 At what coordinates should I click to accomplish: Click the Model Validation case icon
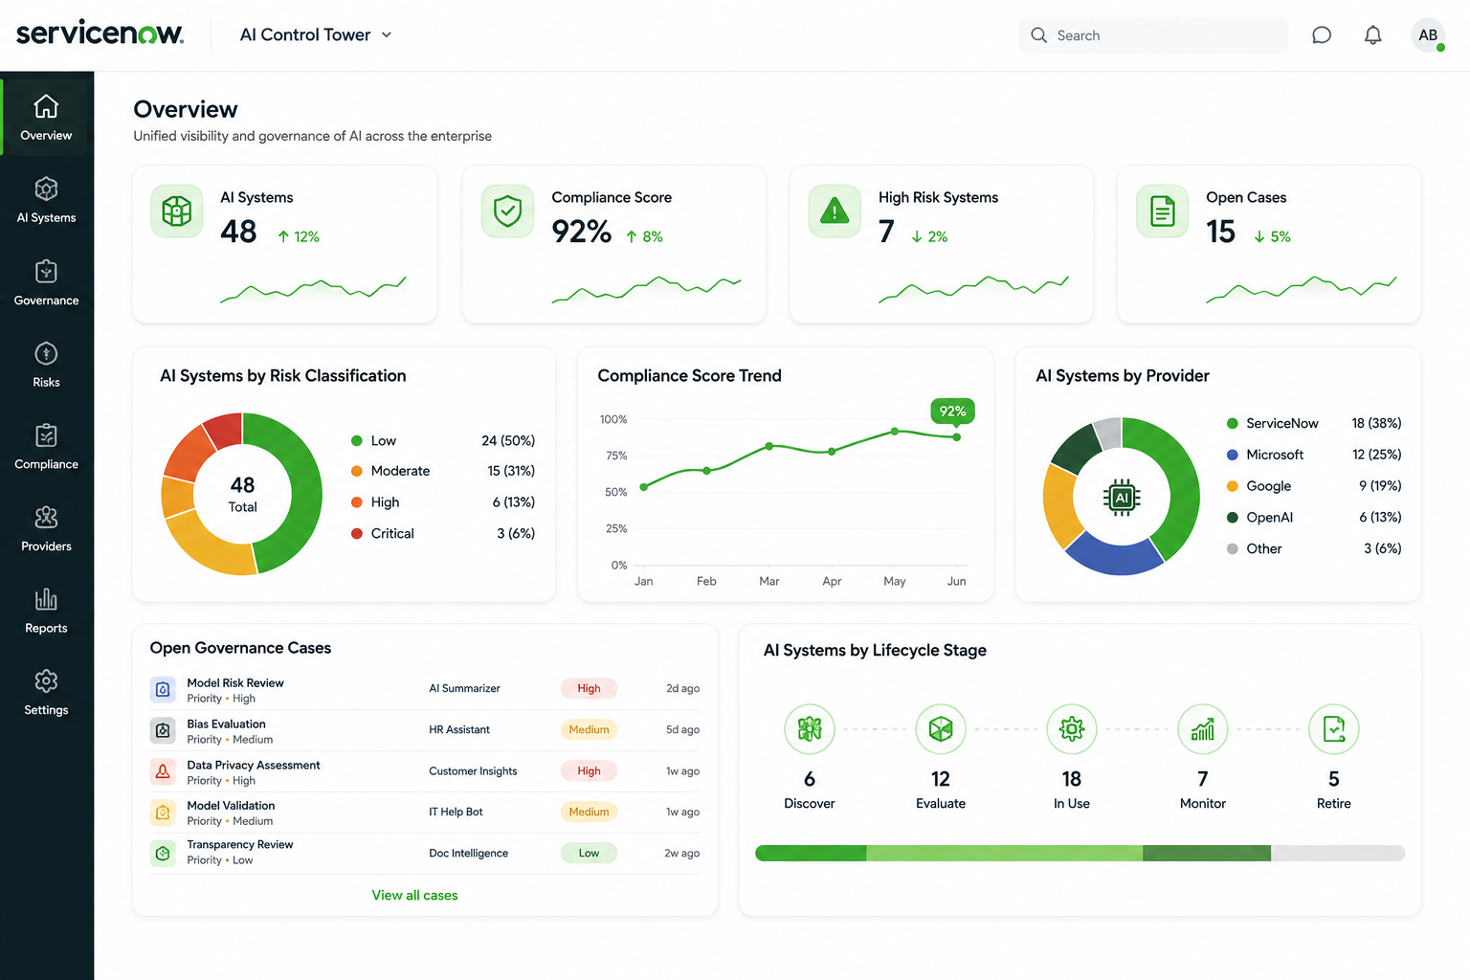point(163,813)
